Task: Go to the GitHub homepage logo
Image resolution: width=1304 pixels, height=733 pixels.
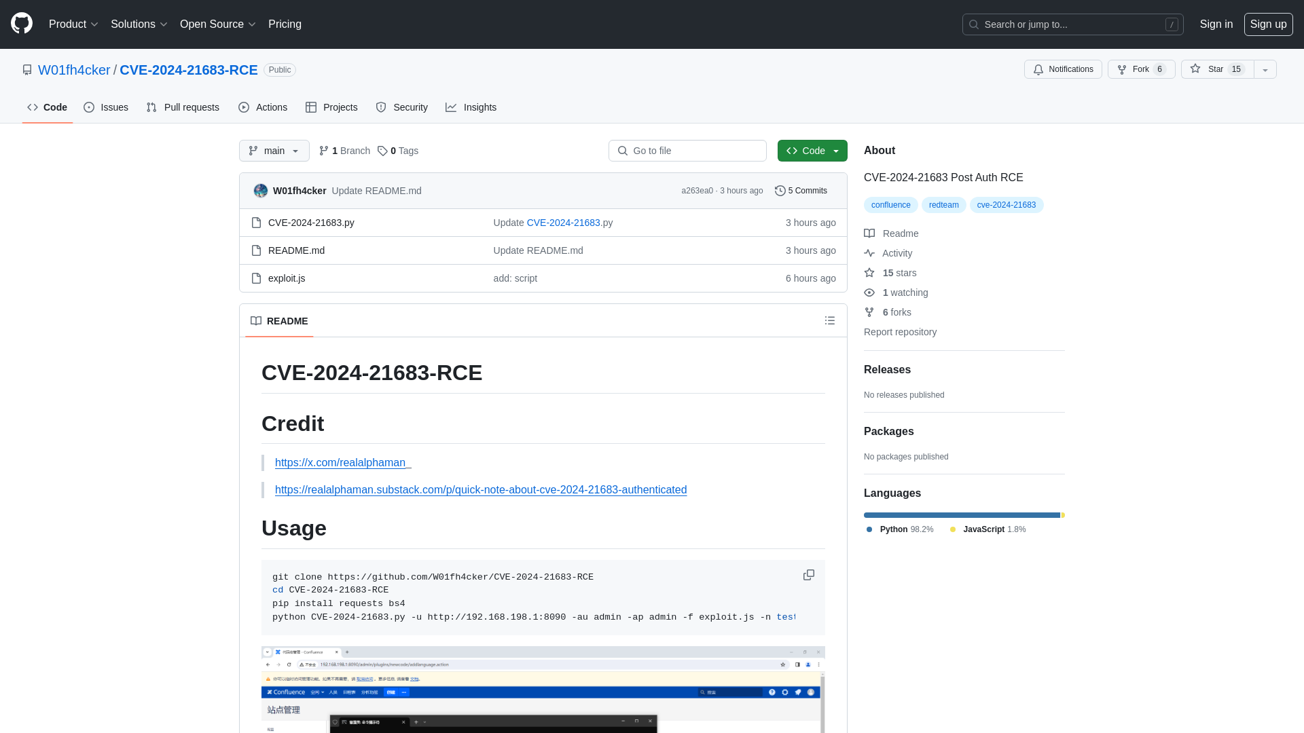Action: [22, 24]
